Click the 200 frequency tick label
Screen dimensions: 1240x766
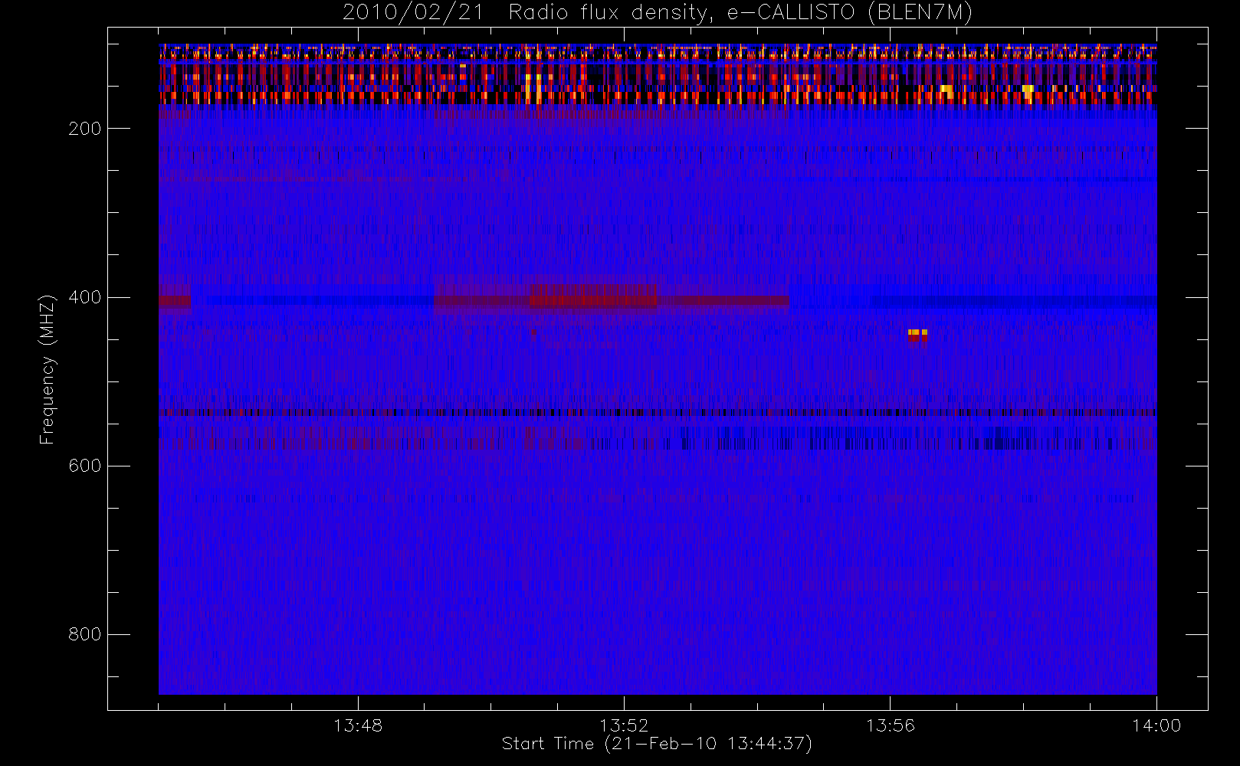(x=84, y=129)
